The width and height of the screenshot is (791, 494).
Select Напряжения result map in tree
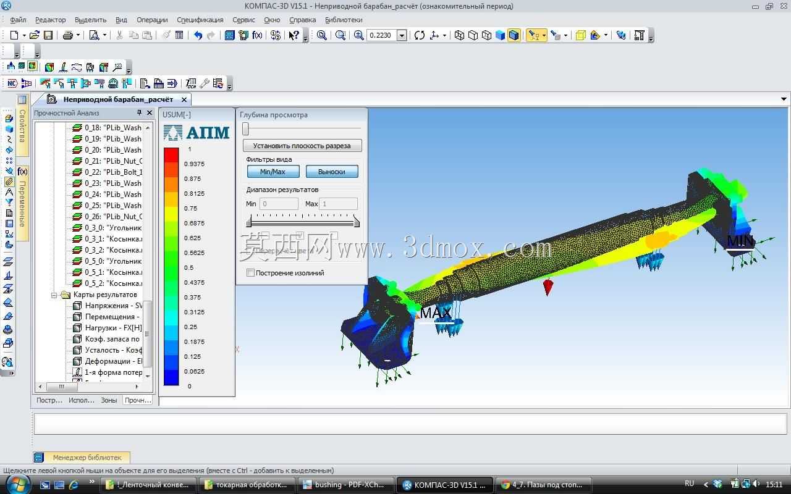point(109,306)
